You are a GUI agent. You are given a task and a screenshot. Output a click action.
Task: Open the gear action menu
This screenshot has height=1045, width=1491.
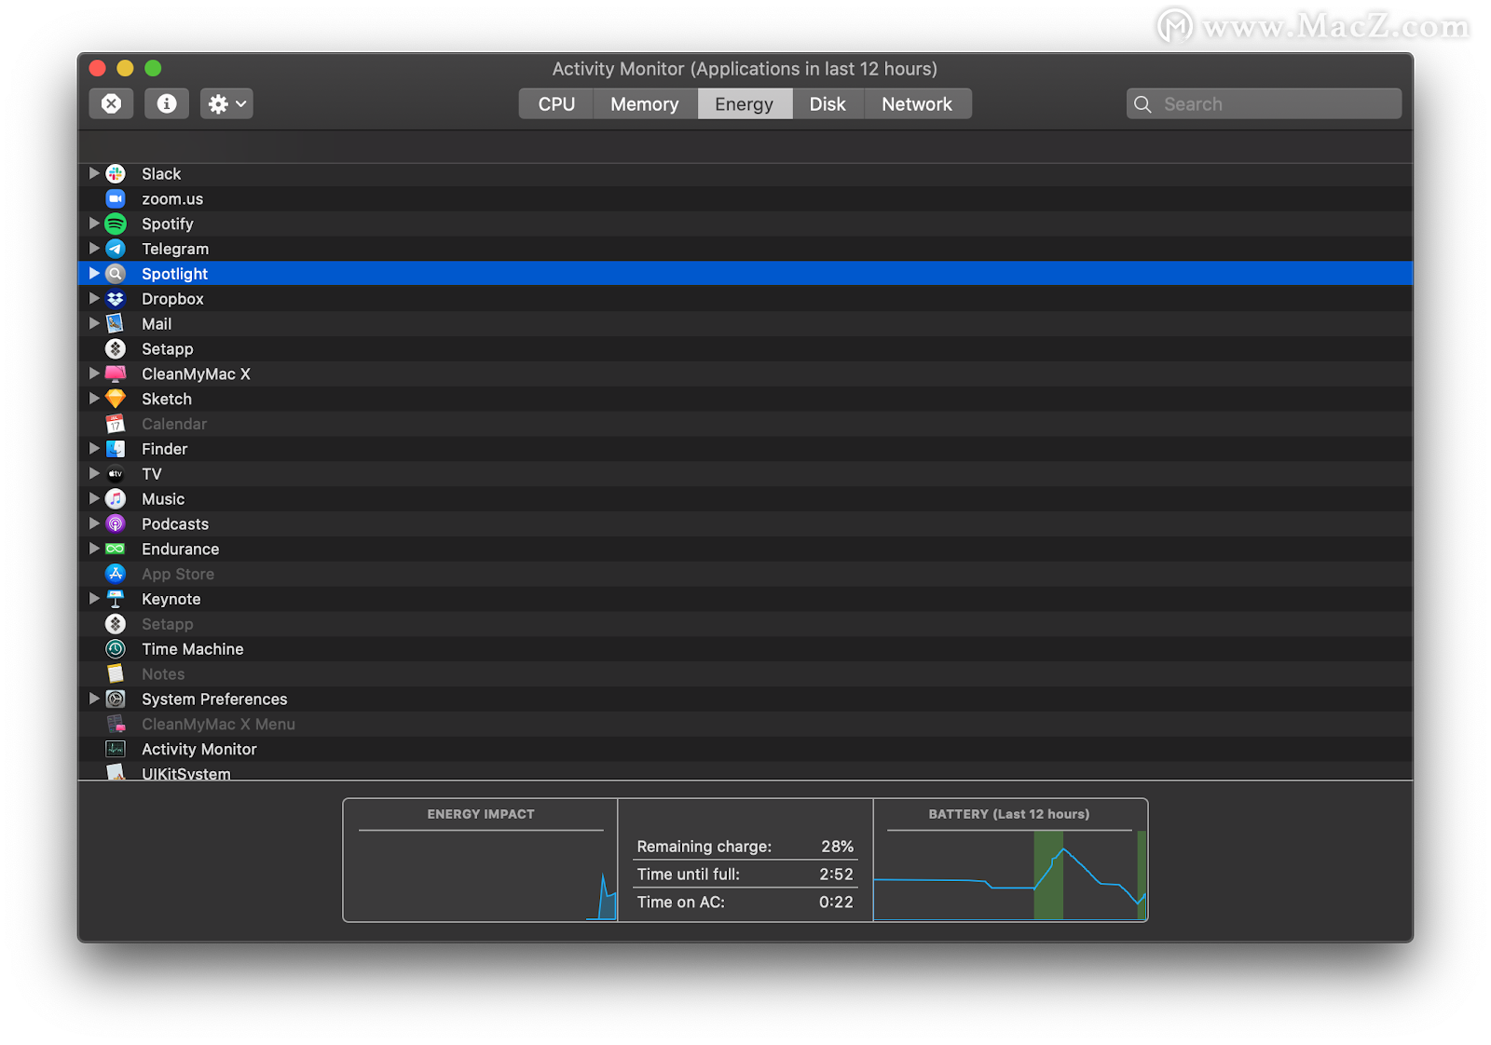point(226,103)
